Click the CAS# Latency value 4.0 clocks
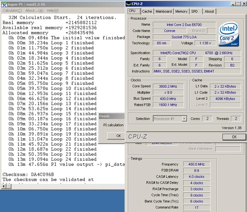This screenshot has height=212, width=247. (x=196, y=177)
